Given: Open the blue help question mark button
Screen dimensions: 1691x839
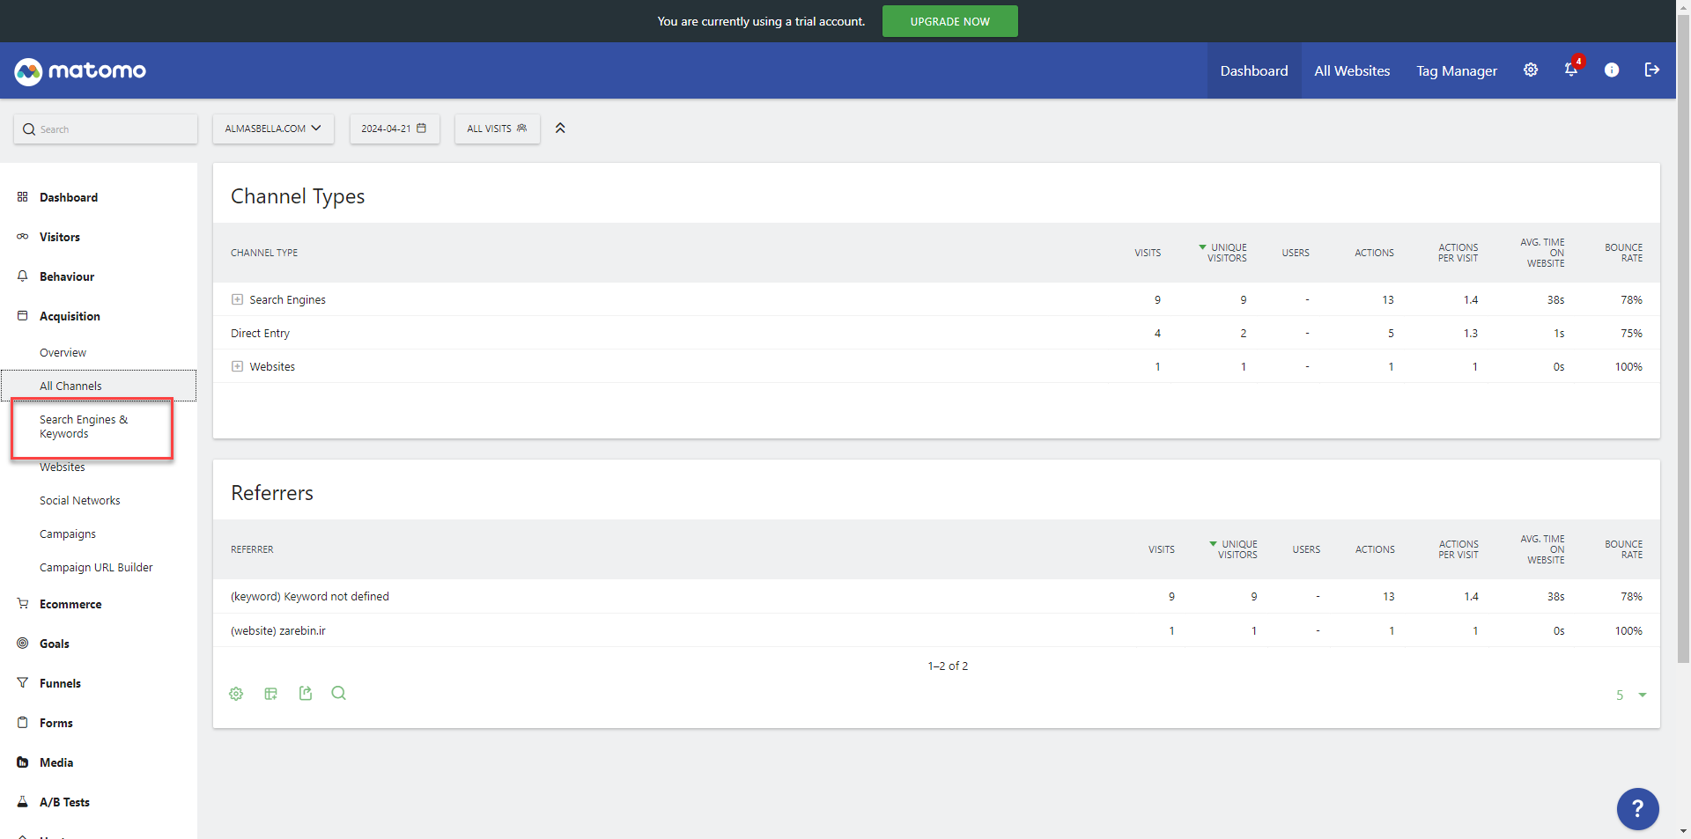Looking at the screenshot, I should tap(1637, 808).
